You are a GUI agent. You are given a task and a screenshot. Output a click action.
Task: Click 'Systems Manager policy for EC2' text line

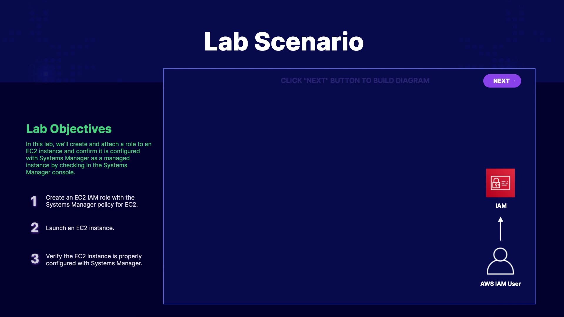(x=92, y=205)
